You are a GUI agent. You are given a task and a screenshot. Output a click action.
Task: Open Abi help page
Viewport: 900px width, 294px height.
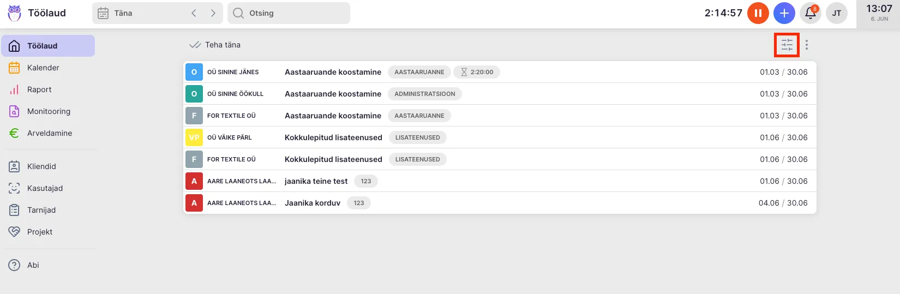[x=33, y=265]
